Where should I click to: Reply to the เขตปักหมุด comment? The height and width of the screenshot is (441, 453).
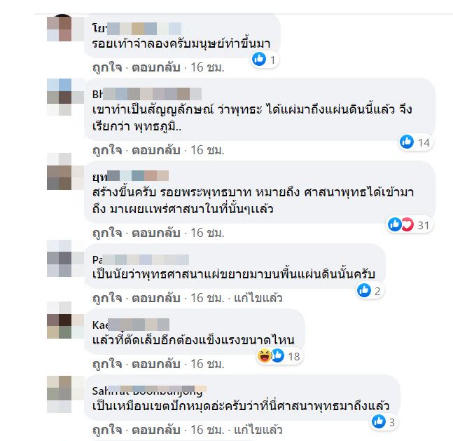click(156, 430)
